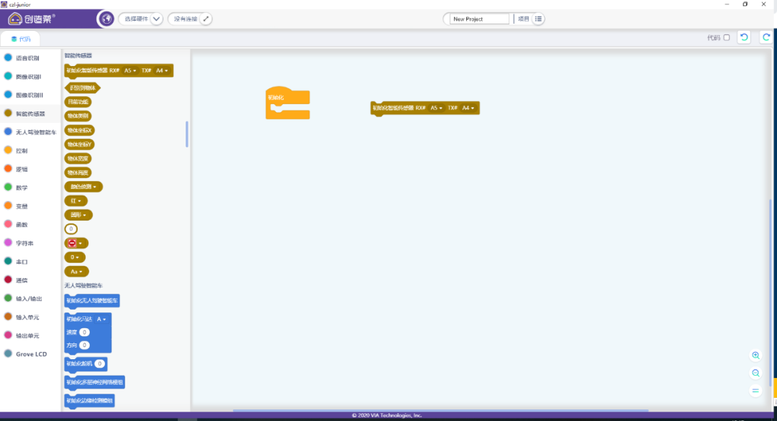Screen dimensions: 777x421
Task: Open the 选择硬件 hardware dropdown
Action: [157, 19]
